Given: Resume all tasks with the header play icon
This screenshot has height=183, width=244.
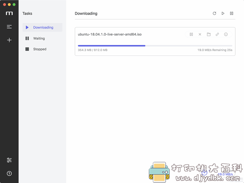Looking at the screenshot, I should 223,13.
